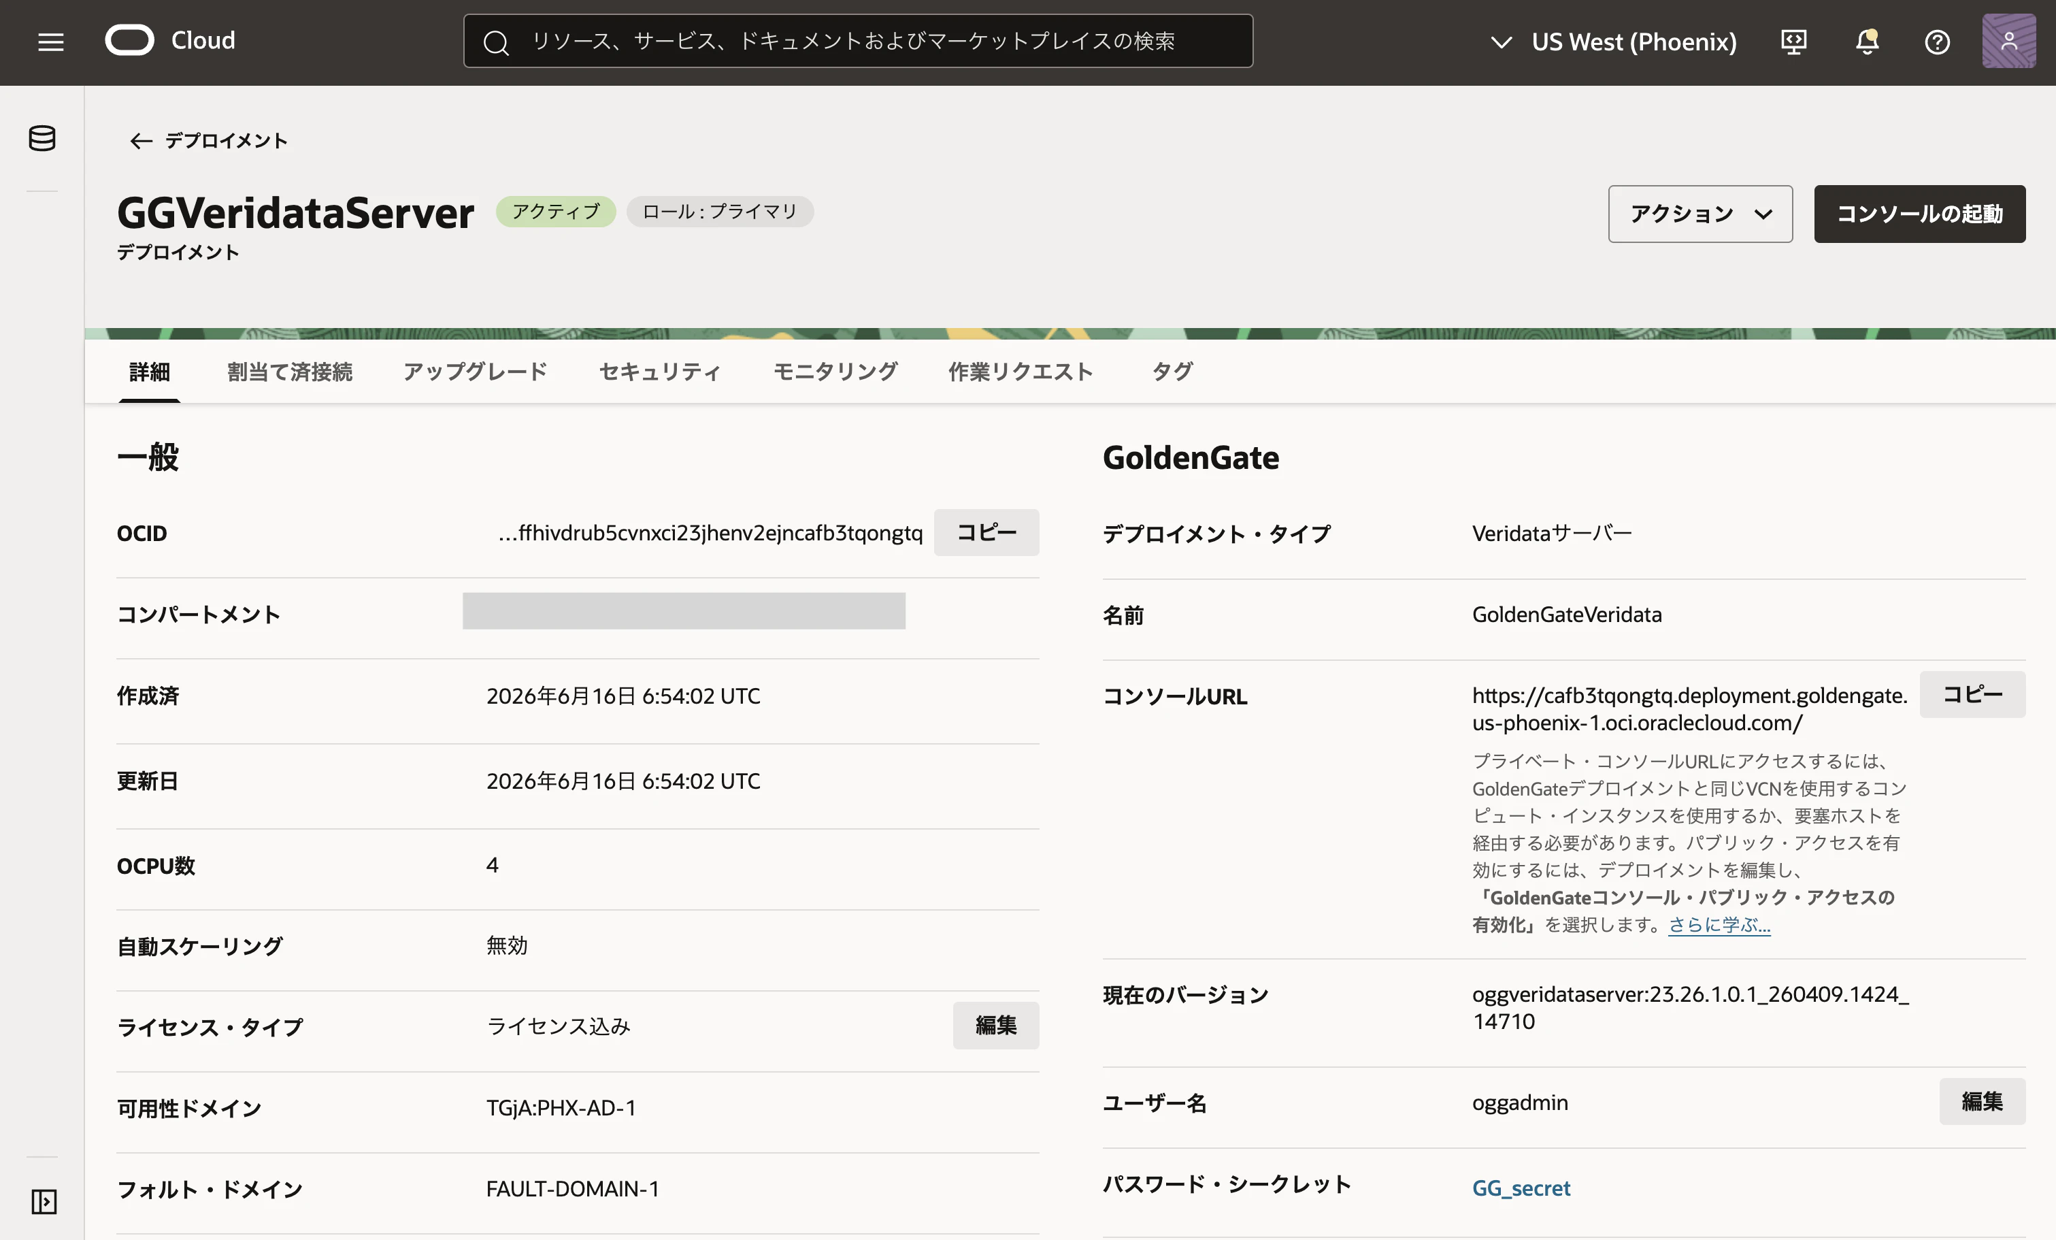The width and height of the screenshot is (2056, 1240).
Task: Click the back arrow to デプロイメント
Action: 140,141
